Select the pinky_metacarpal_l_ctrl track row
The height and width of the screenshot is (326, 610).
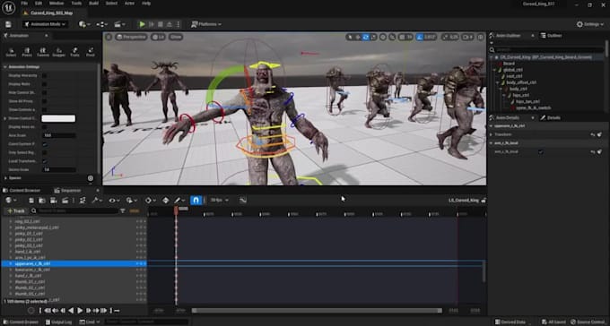pyautogui.click(x=74, y=227)
